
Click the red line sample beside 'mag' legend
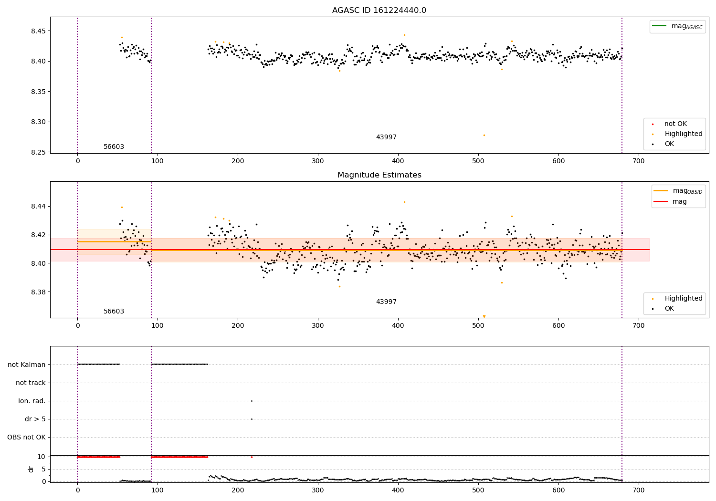[x=661, y=202]
